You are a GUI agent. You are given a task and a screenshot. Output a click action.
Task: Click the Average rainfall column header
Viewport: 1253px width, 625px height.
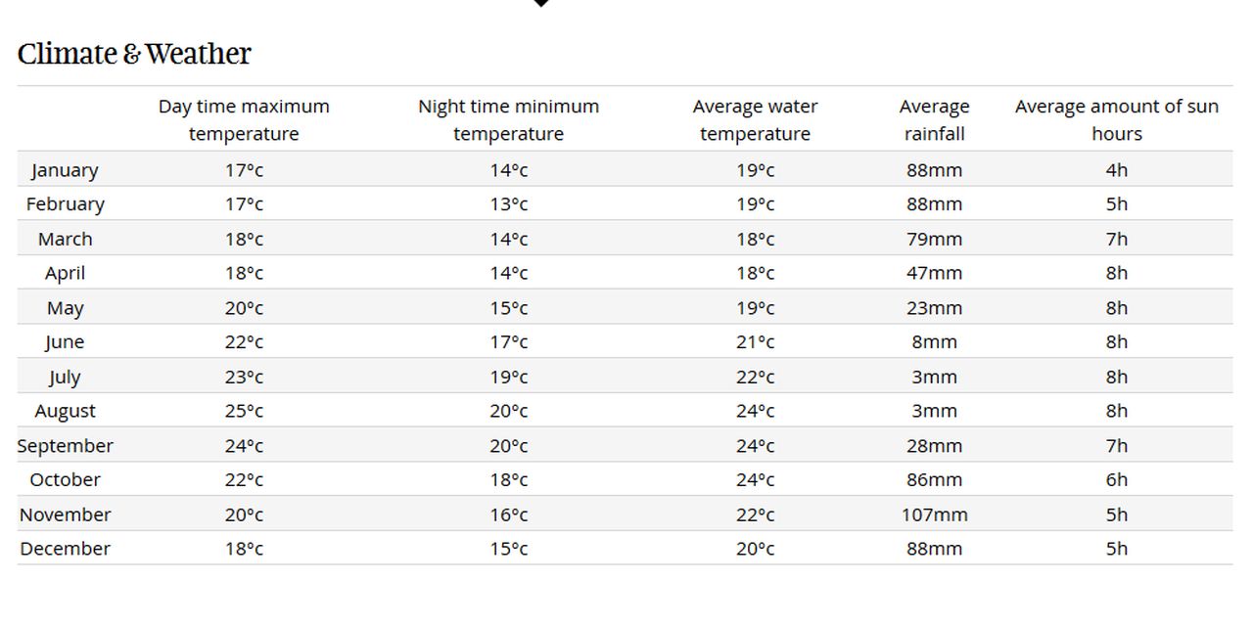coord(934,120)
